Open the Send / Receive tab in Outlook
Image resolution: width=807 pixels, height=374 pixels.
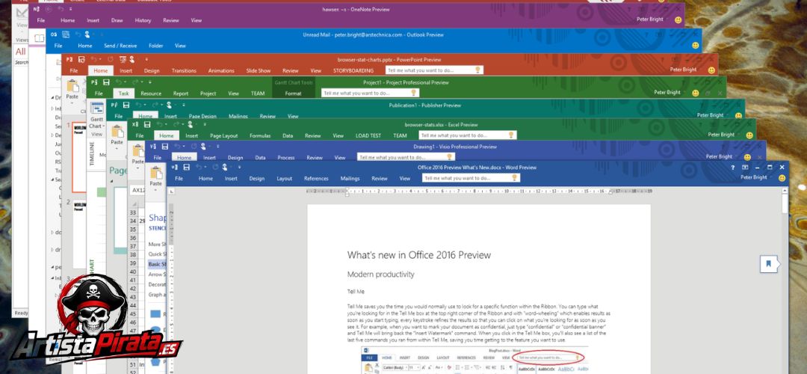click(x=120, y=46)
